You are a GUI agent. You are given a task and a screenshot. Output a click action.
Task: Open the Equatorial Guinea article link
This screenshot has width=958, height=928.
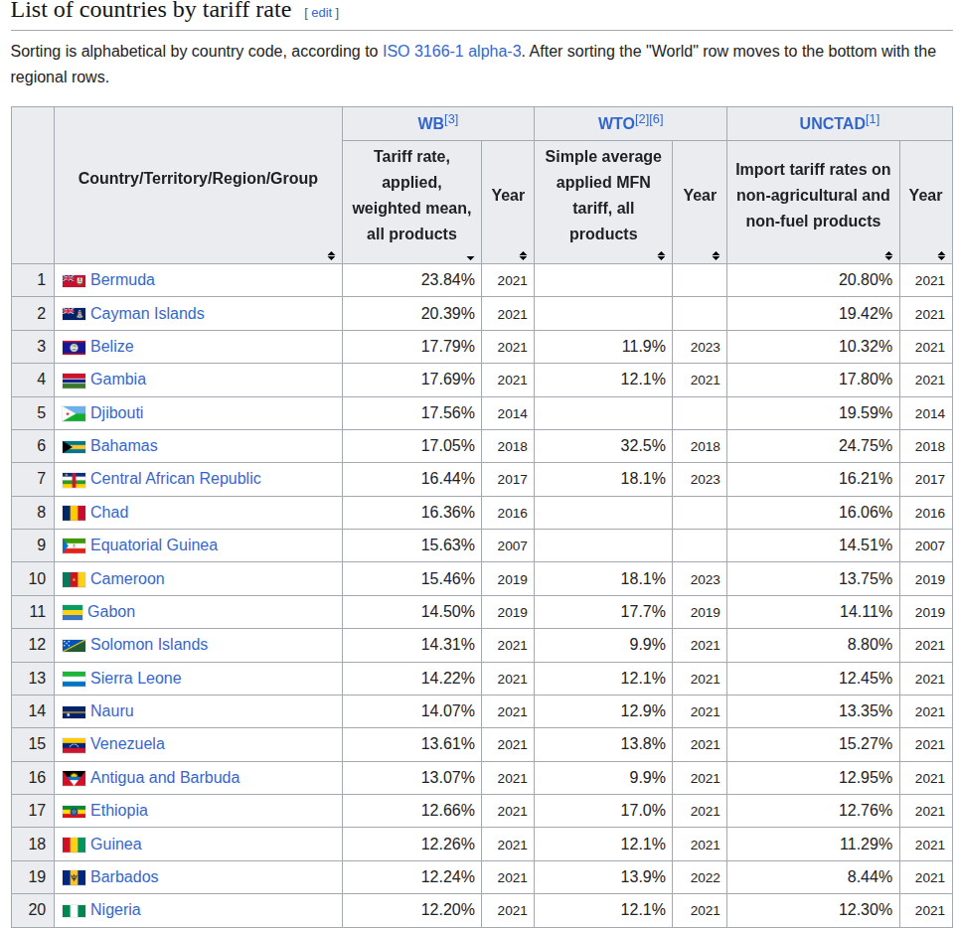pos(154,544)
